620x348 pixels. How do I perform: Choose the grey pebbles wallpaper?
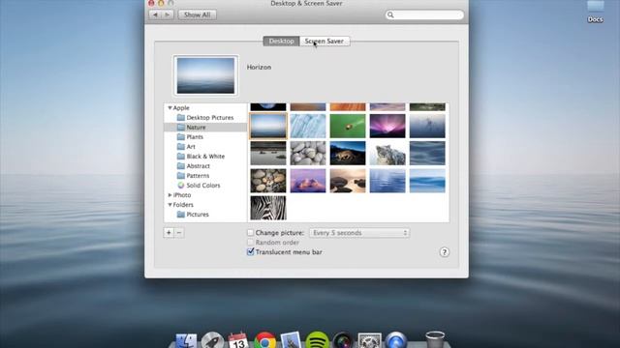pos(308,154)
